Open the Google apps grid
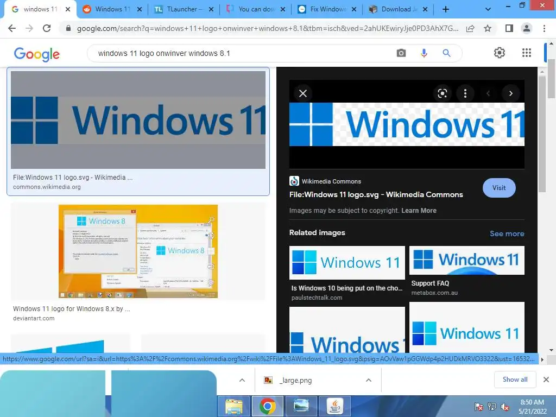The width and height of the screenshot is (556, 417). click(x=527, y=53)
